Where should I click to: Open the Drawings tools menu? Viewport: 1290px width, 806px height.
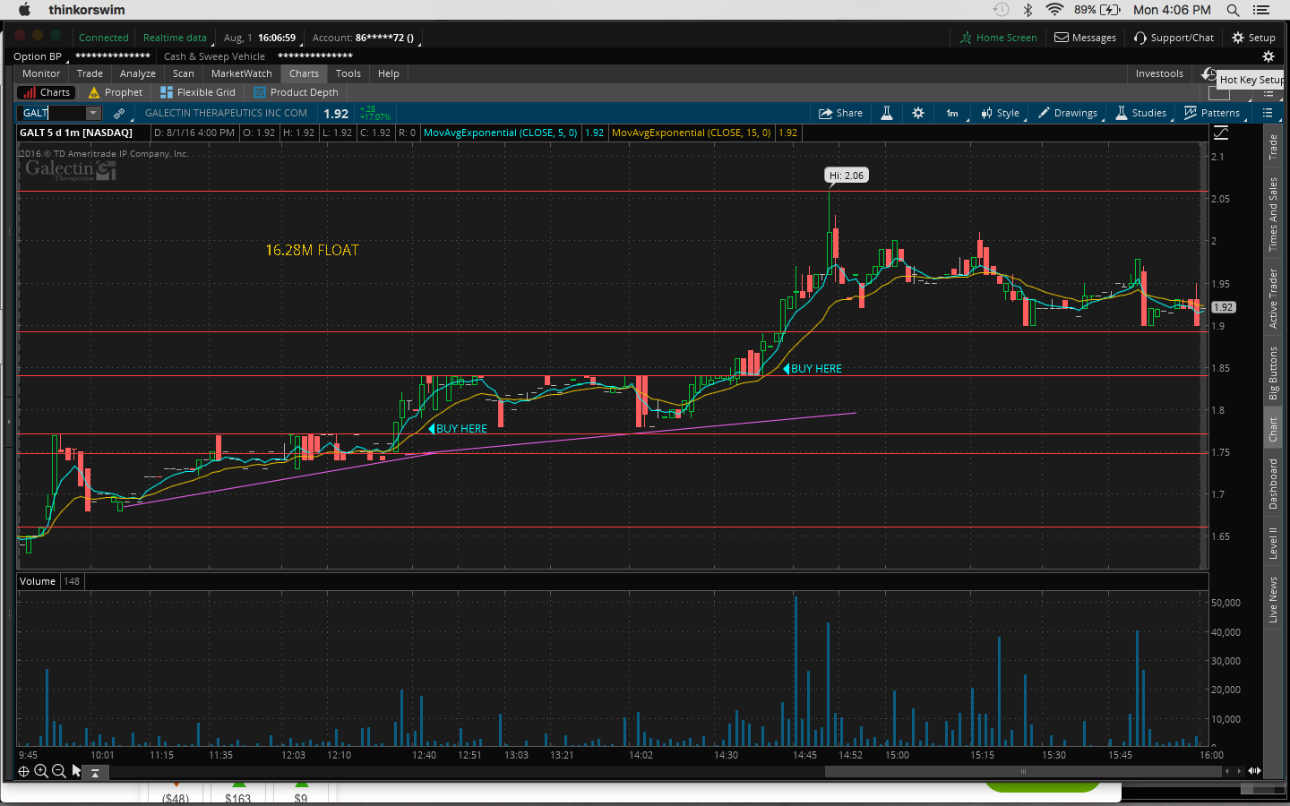1067,113
